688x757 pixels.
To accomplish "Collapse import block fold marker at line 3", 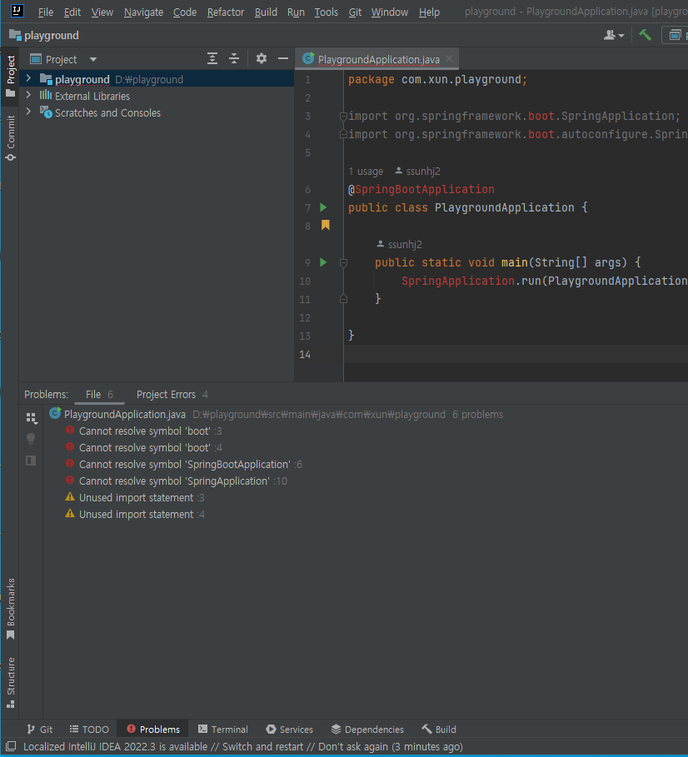I will click(x=343, y=116).
